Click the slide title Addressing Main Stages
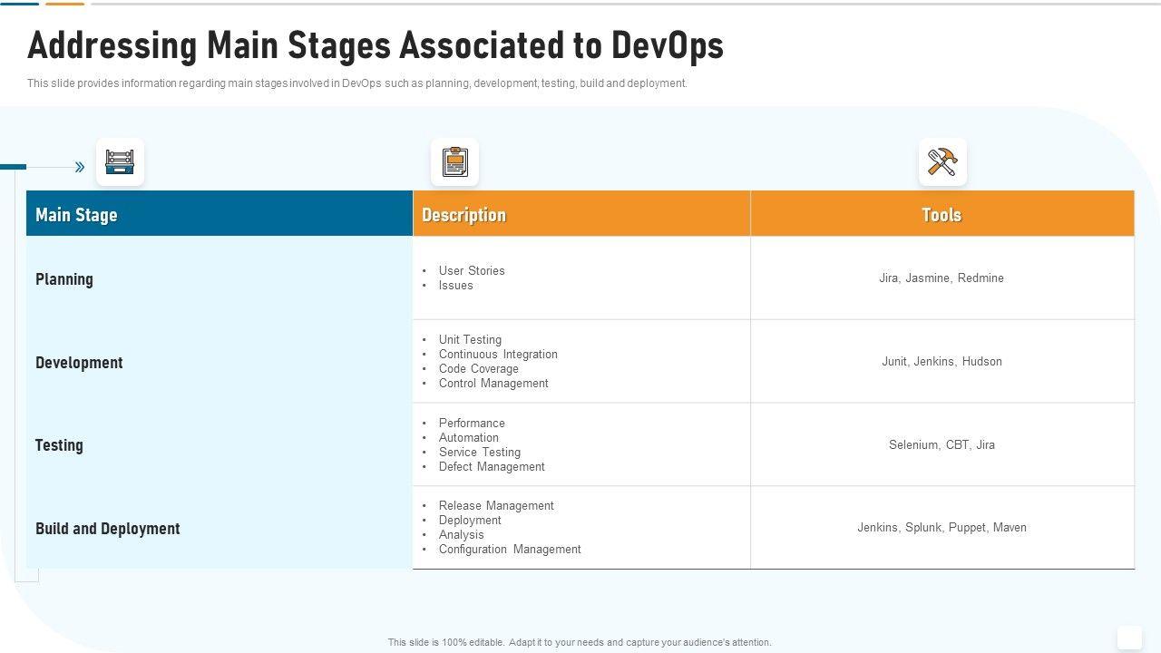The height and width of the screenshot is (653, 1161). pos(376,45)
